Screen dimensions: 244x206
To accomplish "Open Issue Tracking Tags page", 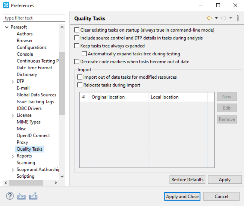I will tap(35, 101).
